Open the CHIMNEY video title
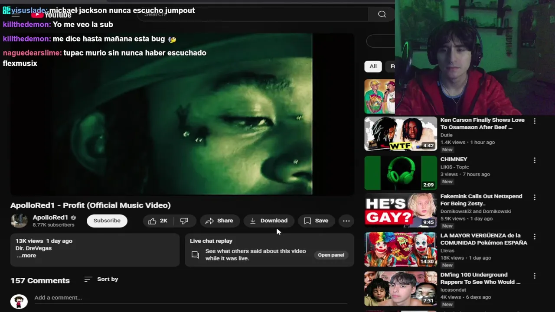 pos(454,159)
